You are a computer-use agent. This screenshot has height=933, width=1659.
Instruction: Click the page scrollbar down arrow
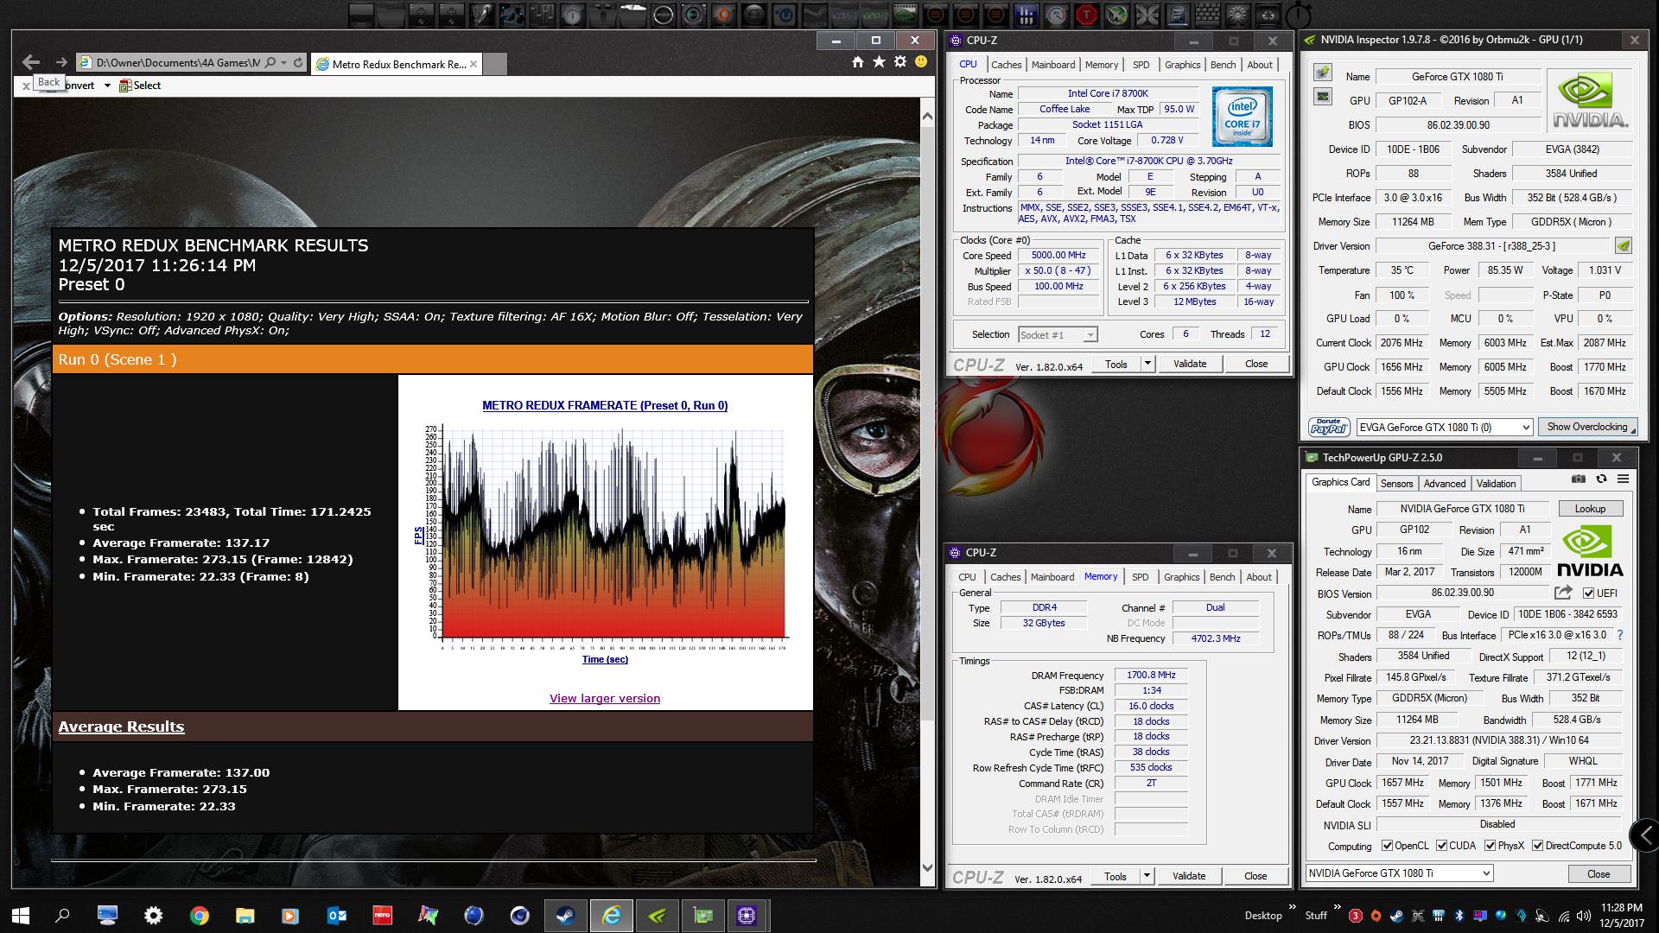click(x=927, y=867)
